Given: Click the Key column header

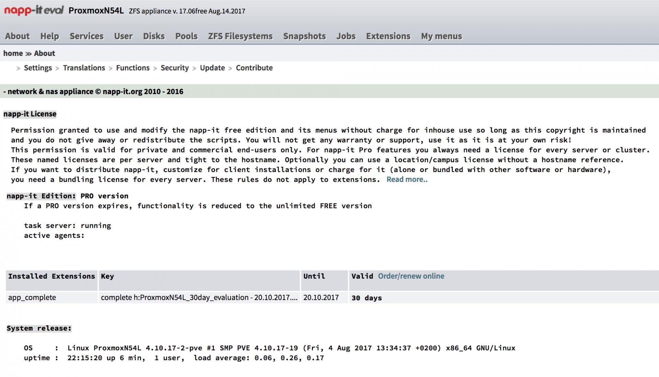Looking at the screenshot, I should 199,280.
